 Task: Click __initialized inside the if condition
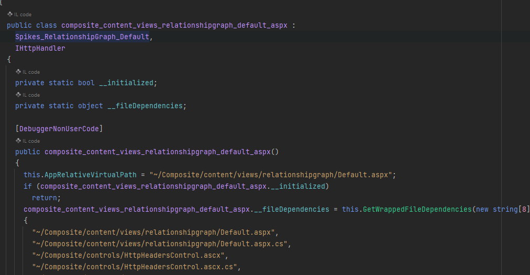tap(298, 186)
